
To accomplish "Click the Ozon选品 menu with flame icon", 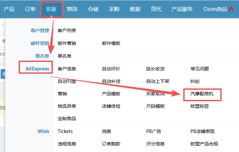I will point(218,9).
